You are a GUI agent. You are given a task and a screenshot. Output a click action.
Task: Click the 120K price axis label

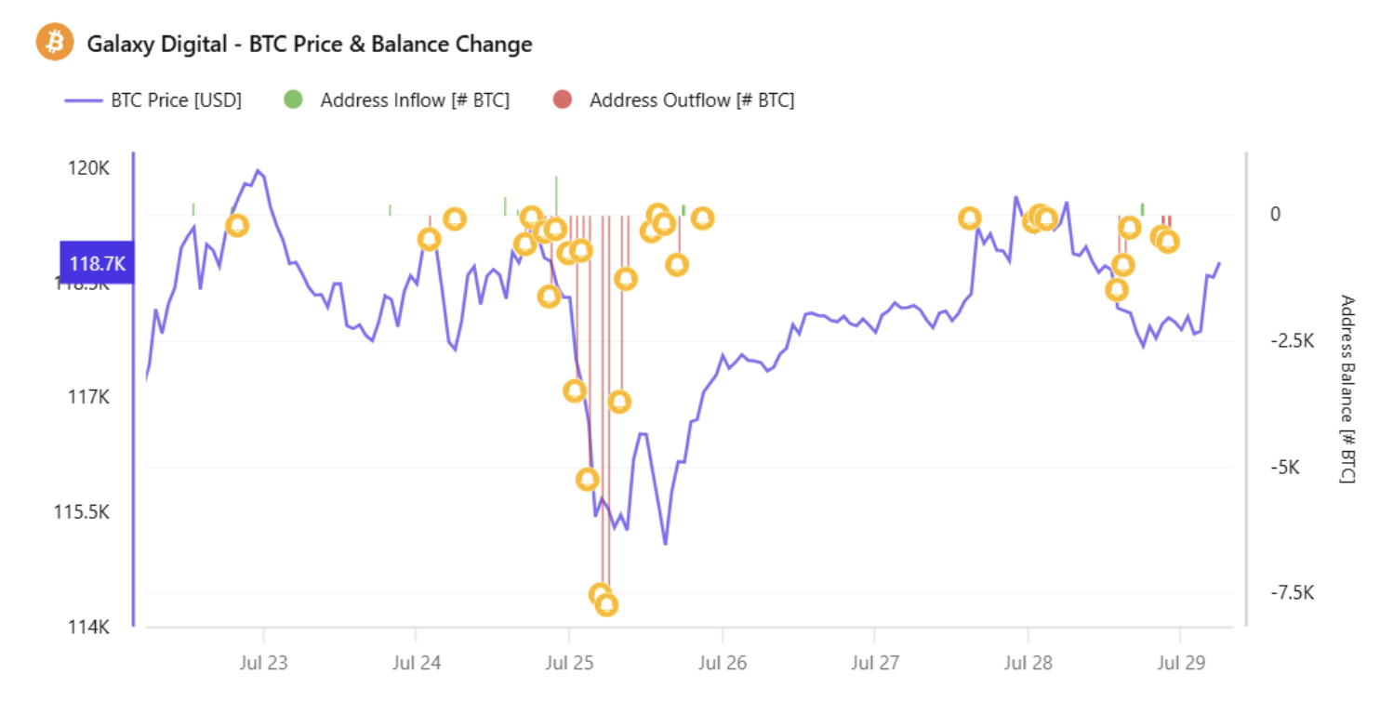89,168
